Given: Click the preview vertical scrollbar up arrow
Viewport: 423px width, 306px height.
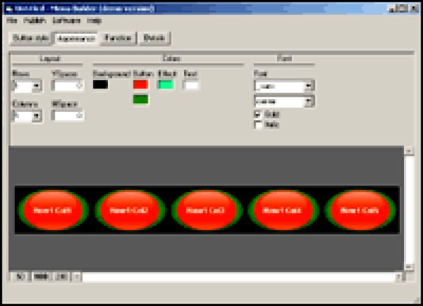Looking at the screenshot, I should [x=409, y=151].
